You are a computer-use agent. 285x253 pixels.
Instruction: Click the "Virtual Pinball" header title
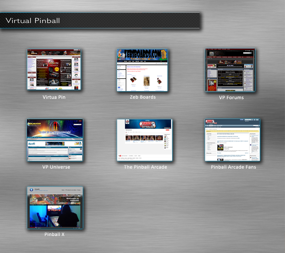tap(33, 21)
